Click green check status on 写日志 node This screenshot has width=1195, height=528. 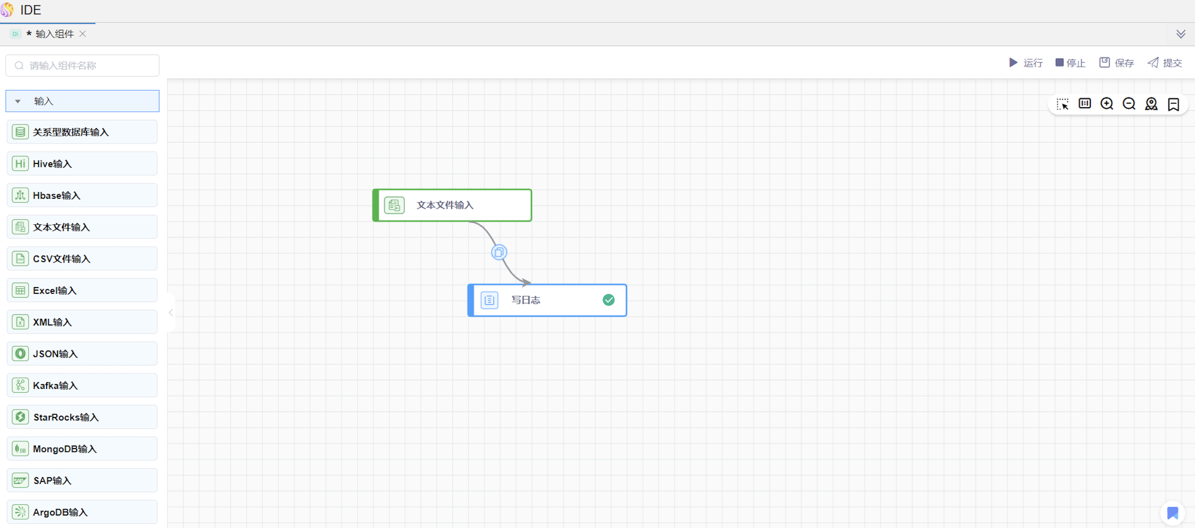tap(608, 300)
